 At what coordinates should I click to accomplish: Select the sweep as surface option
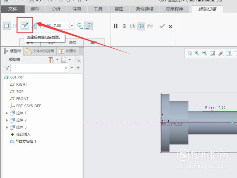14,26
